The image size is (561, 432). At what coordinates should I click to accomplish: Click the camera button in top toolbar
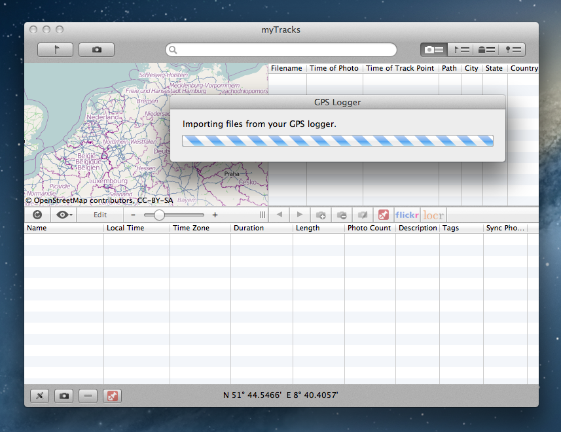(x=97, y=50)
